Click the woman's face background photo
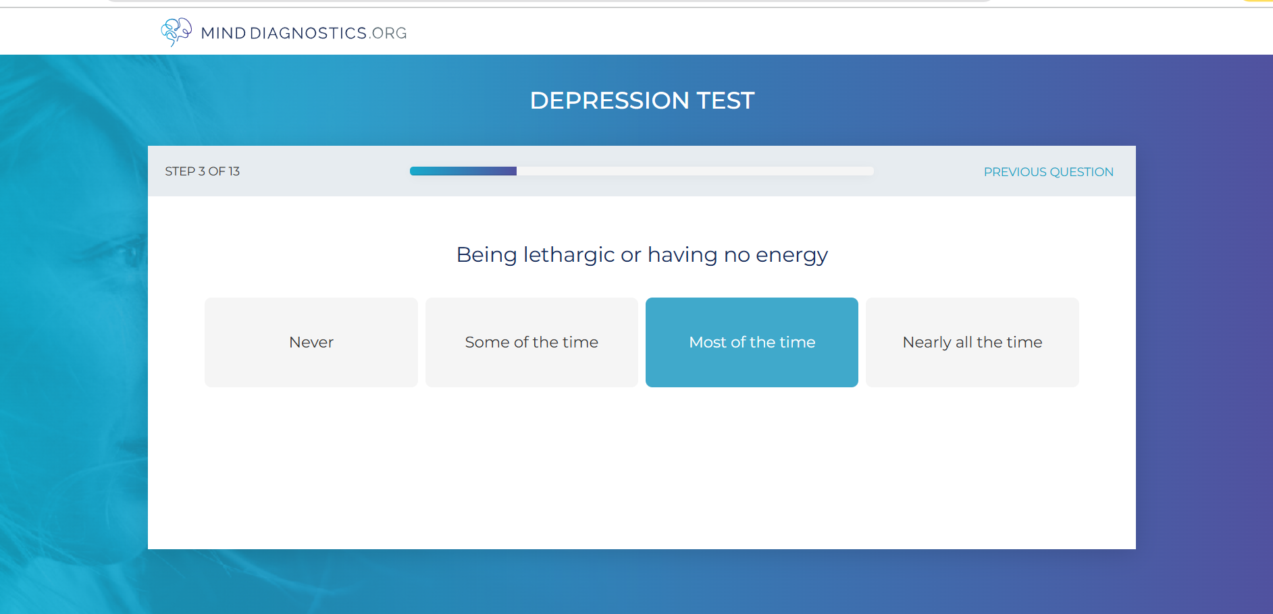The width and height of the screenshot is (1273, 614). 74,304
